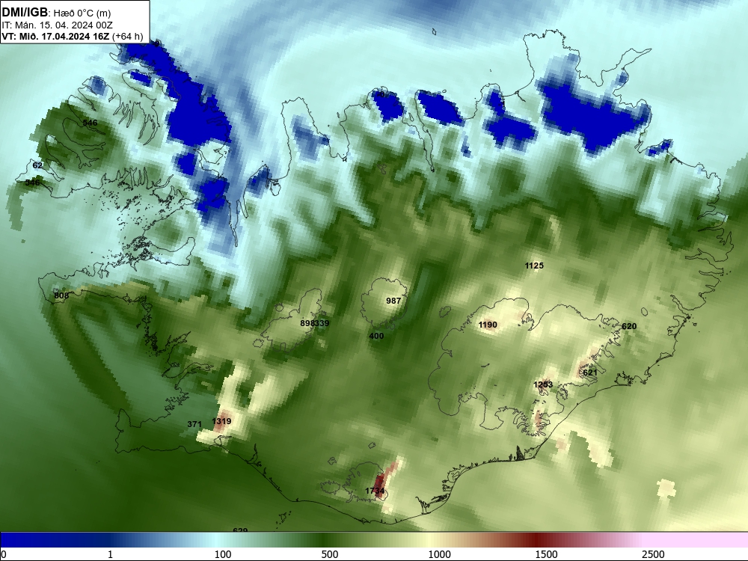748x561 pixels.
Task: Click the map value 371
Action: pyautogui.click(x=194, y=424)
